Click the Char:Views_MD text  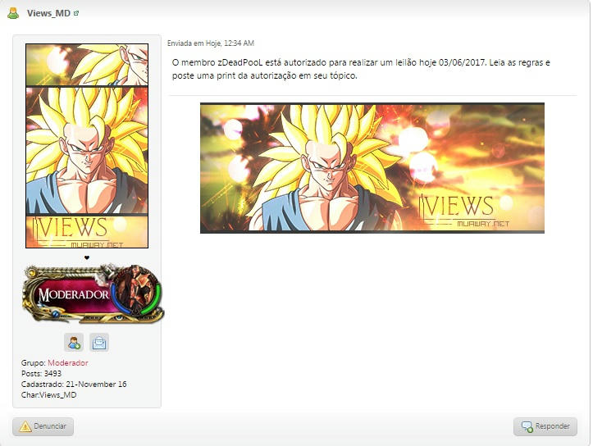[48, 395]
